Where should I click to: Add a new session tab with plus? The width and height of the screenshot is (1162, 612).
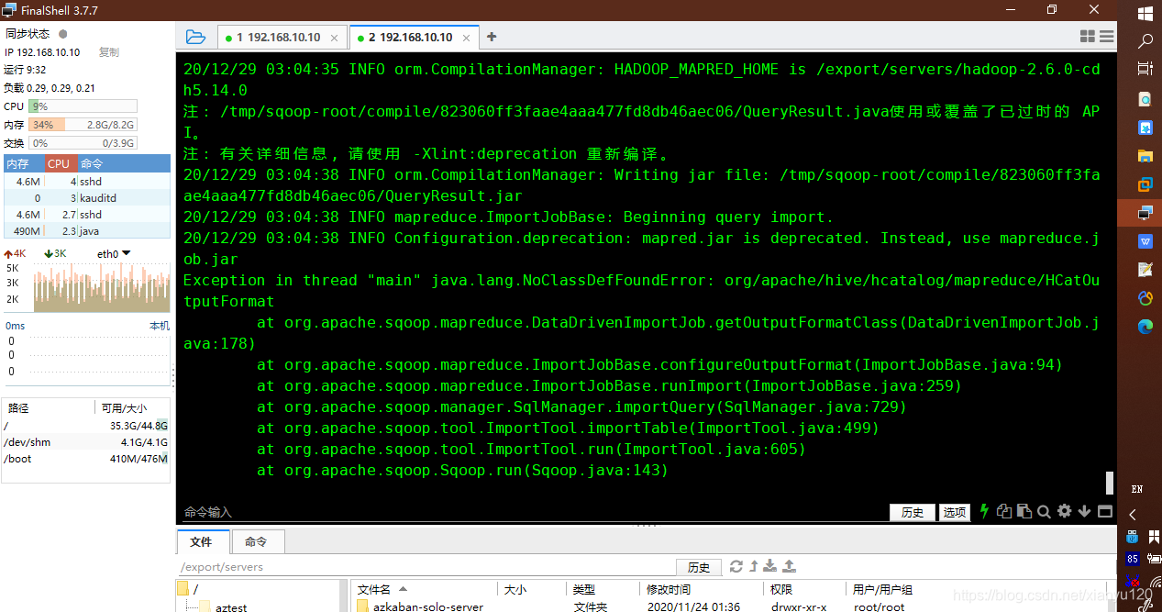coord(492,37)
